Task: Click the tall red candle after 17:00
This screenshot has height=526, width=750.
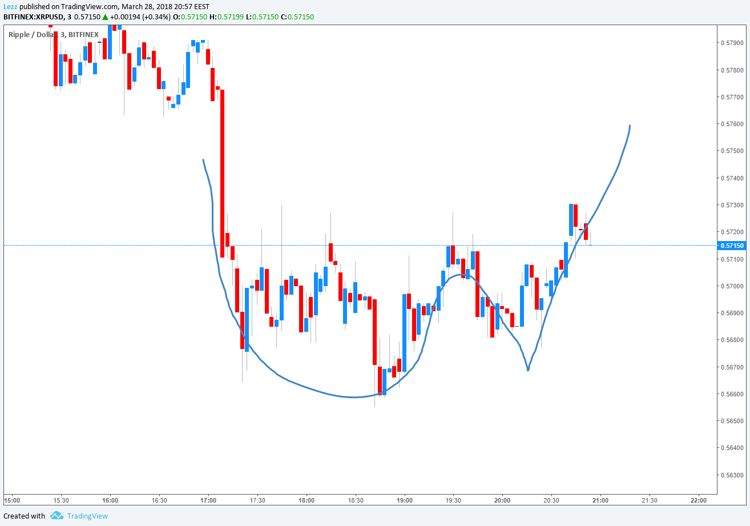Action: click(223, 174)
